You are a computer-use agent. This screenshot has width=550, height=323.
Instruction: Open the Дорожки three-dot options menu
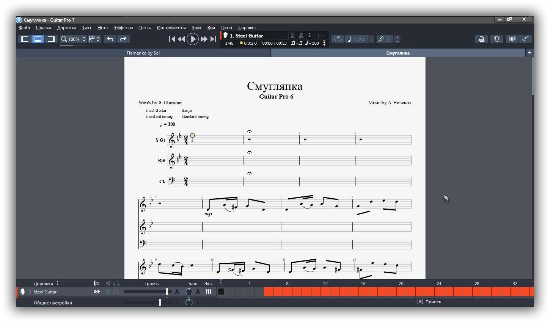click(57, 283)
